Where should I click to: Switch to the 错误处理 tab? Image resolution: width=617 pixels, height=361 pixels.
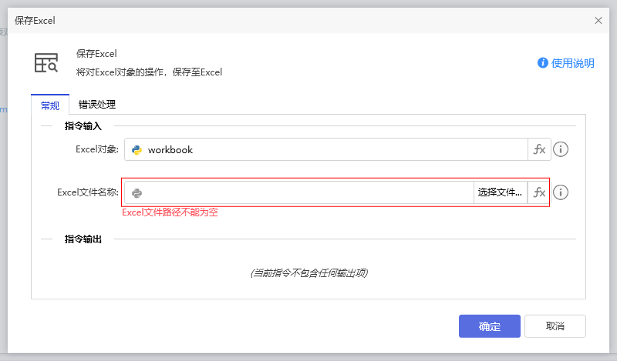97,105
